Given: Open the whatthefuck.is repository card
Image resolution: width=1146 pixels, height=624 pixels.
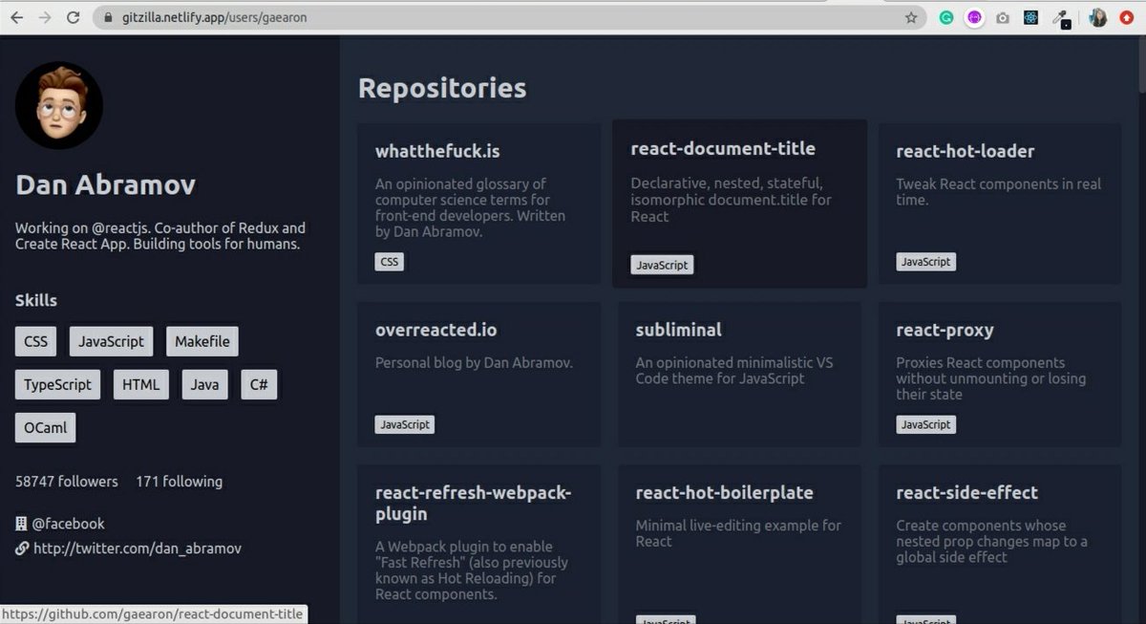Looking at the screenshot, I should (479, 204).
